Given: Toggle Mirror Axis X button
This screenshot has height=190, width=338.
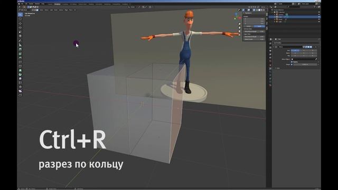Looking at the screenshot, I should click(x=295, y=51).
